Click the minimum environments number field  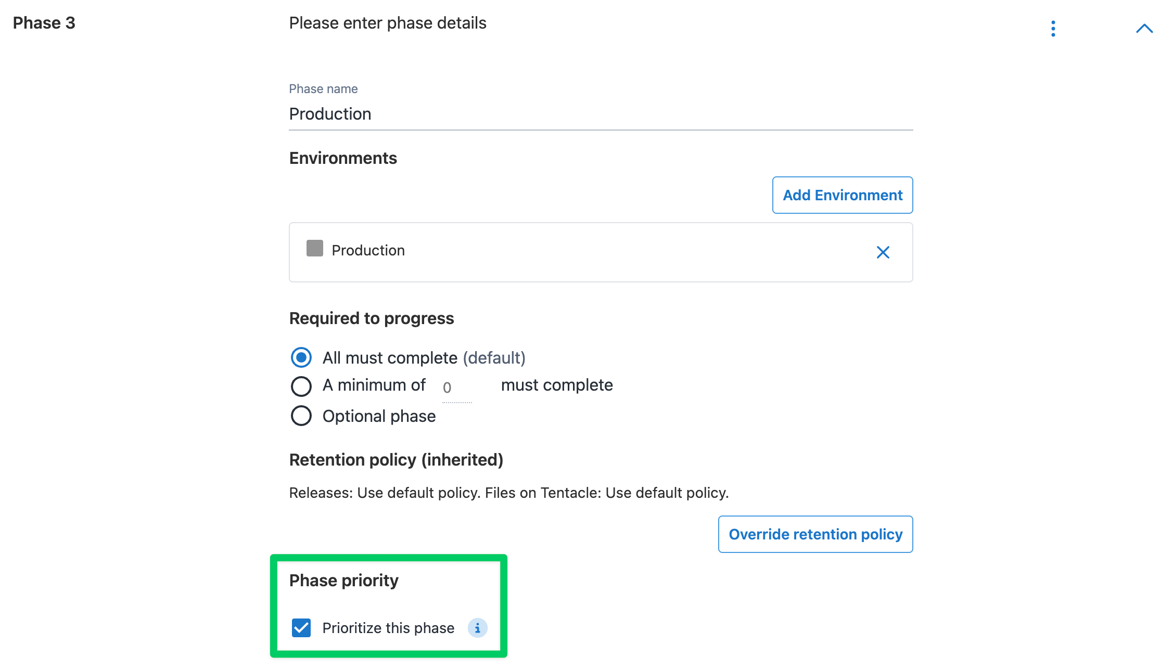(456, 388)
